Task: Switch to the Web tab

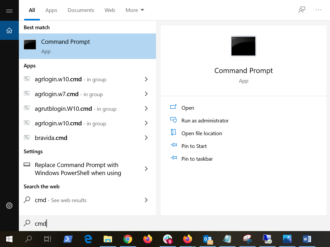Action: coord(110,10)
